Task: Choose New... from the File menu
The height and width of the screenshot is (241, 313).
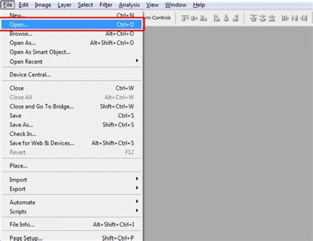Action: tap(71, 15)
